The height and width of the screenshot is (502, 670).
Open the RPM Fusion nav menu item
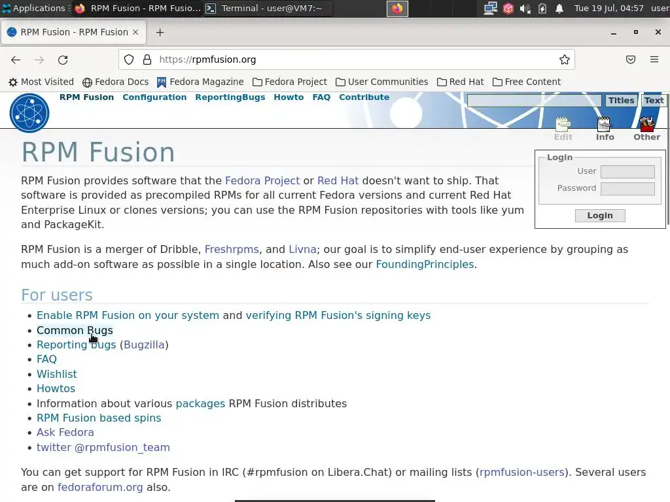click(x=87, y=97)
